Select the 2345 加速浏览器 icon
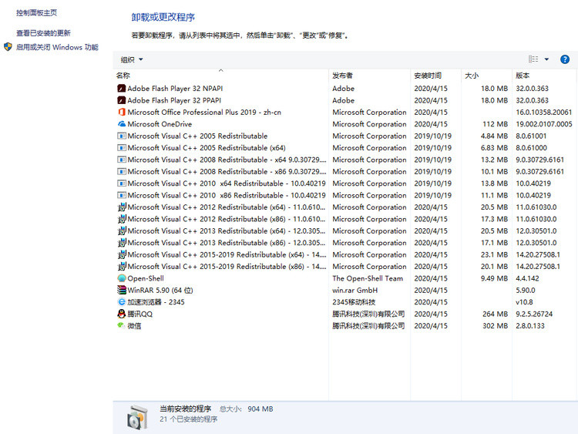578x434 pixels. click(121, 302)
